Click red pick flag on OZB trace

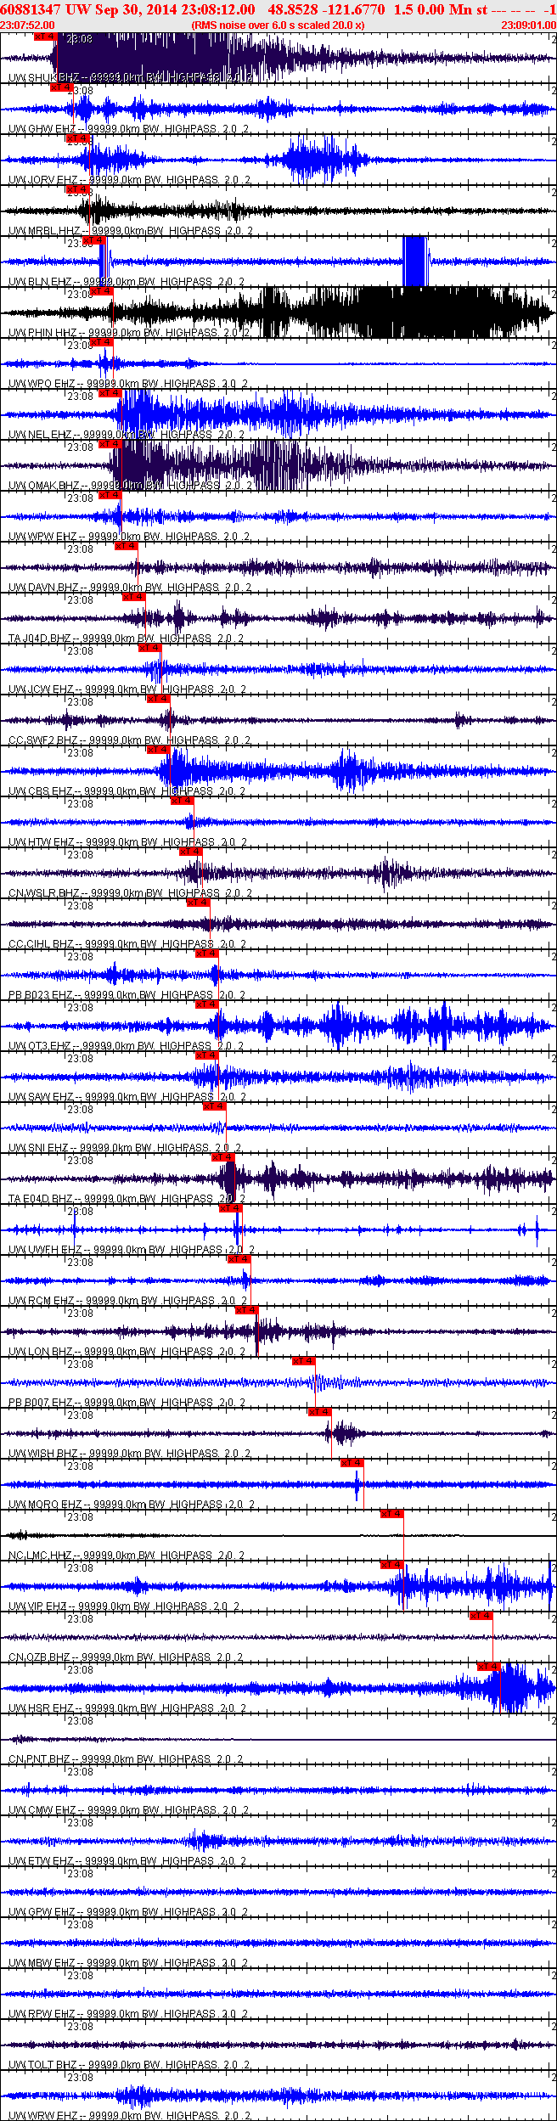481,1616
